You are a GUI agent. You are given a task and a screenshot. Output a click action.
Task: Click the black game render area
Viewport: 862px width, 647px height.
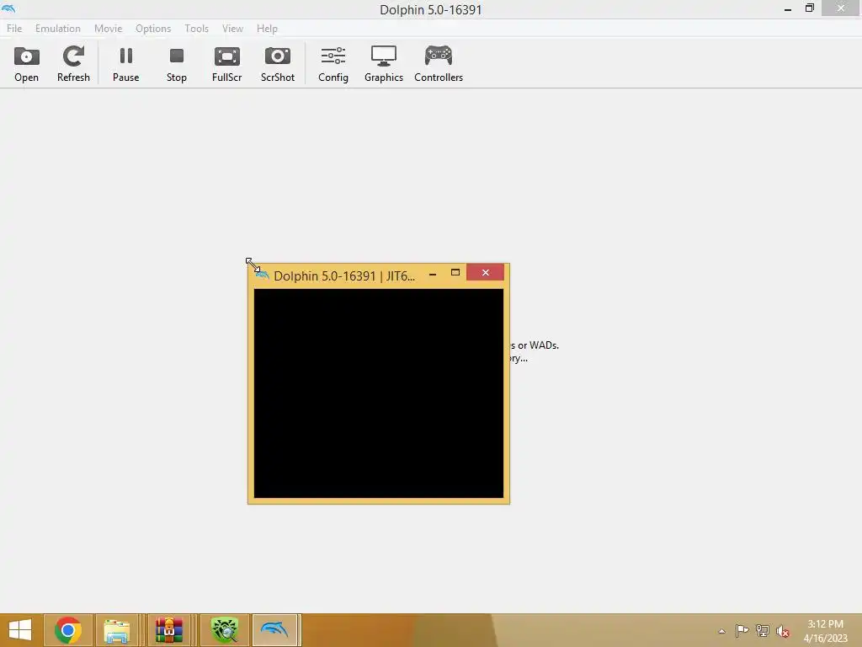pos(378,393)
